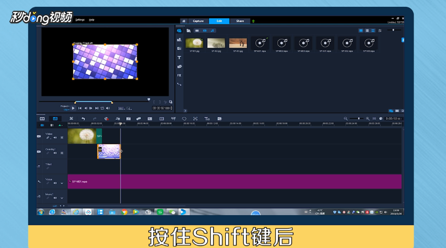Expand the Voice track options chevron

coord(62,183)
